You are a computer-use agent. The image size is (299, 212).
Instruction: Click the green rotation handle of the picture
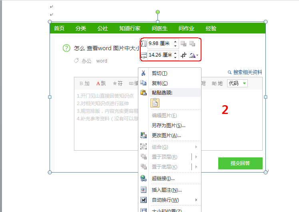click(x=157, y=12)
